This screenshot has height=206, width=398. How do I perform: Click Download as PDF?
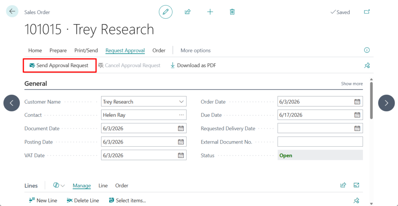193,66
